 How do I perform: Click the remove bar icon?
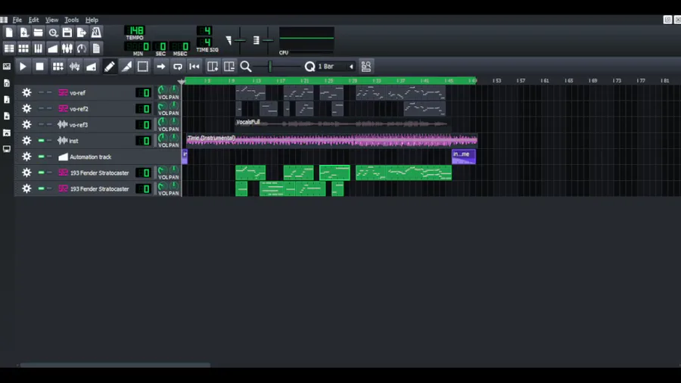[229, 67]
